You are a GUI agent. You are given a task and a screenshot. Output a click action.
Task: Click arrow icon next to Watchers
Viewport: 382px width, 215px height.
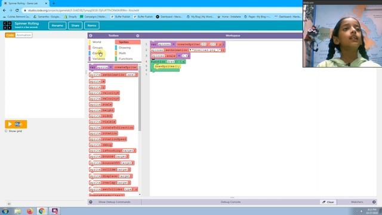(x=374, y=202)
